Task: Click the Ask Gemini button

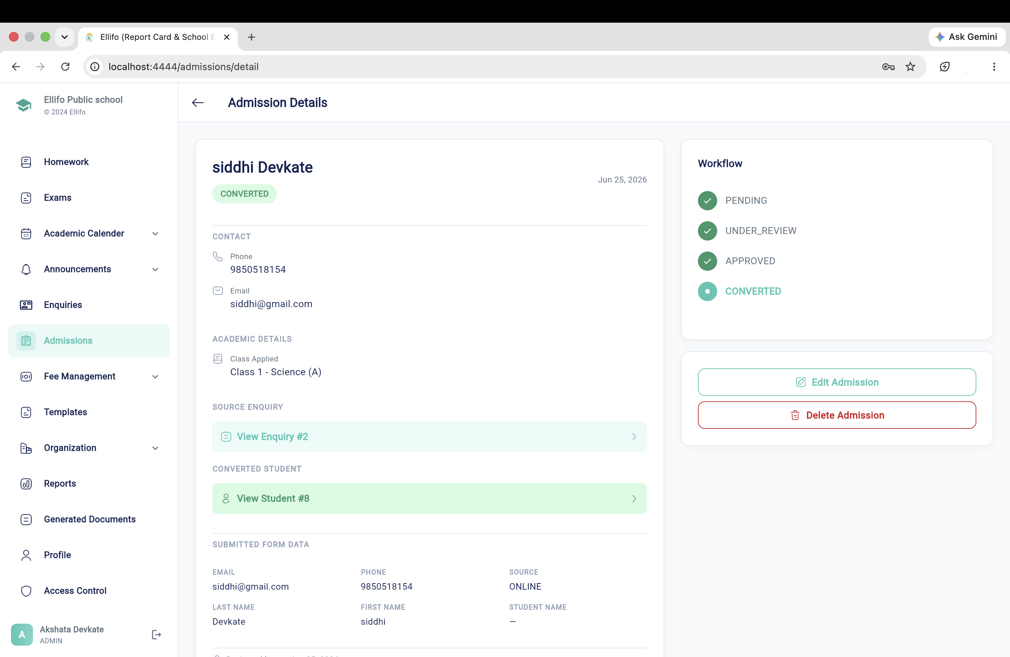Action: pos(966,37)
